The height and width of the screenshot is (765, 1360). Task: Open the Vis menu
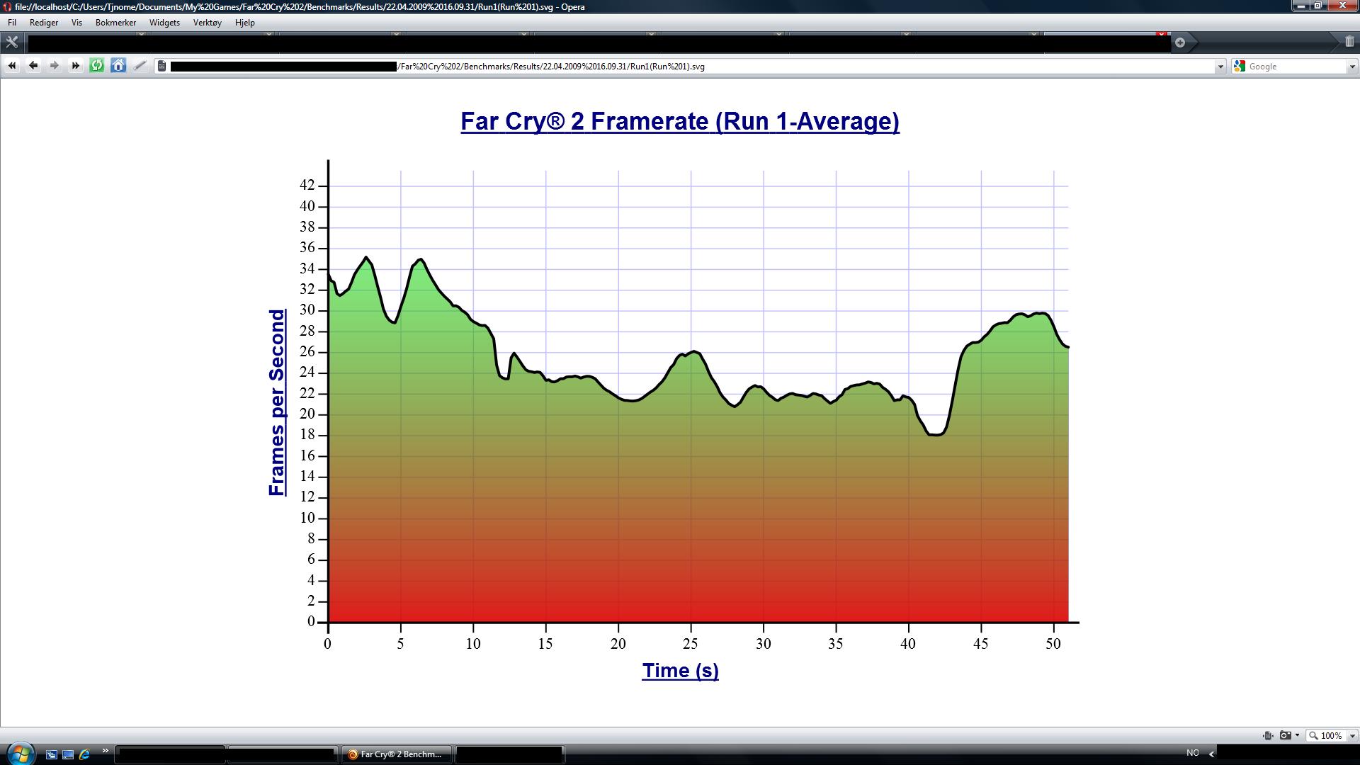click(76, 23)
